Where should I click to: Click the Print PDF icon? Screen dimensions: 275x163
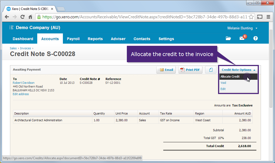click(190, 70)
